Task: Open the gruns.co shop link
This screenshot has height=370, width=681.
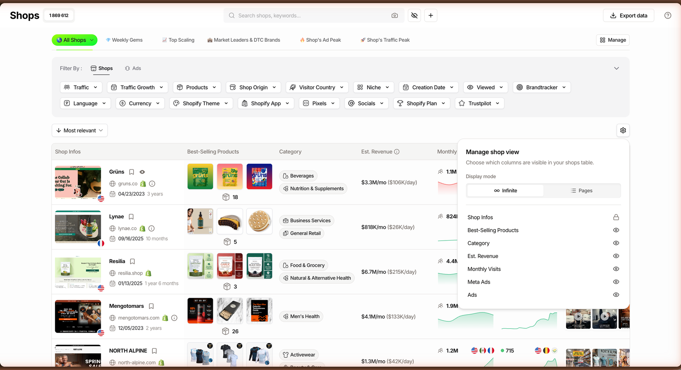Action: 128,184
